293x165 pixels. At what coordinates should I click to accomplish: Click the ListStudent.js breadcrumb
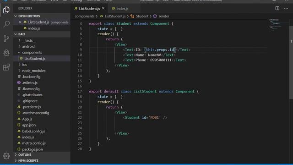point(113,16)
